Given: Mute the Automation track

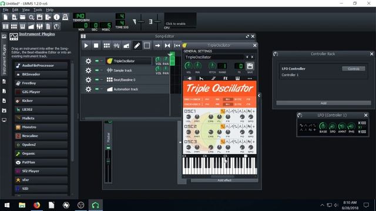Looking at the screenshot, I should pos(97,89).
